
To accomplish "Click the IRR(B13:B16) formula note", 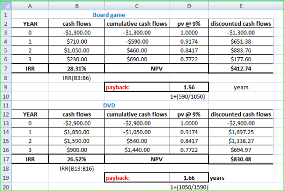I will (x=77, y=169).
